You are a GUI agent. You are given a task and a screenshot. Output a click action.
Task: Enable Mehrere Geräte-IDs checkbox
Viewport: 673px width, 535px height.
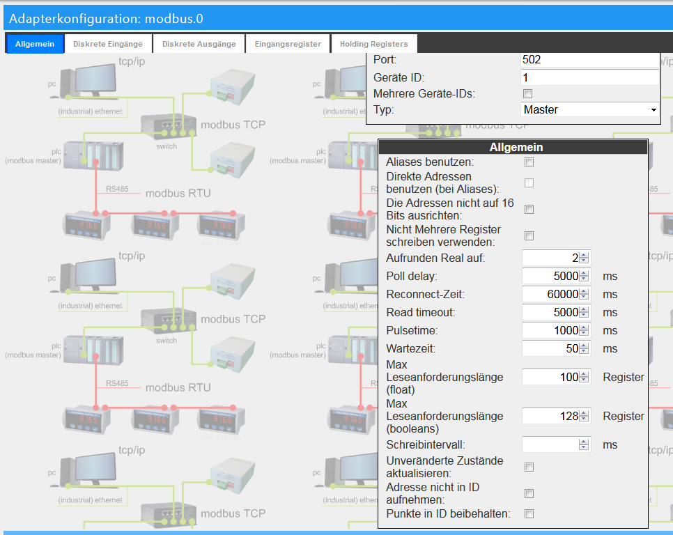tap(528, 93)
